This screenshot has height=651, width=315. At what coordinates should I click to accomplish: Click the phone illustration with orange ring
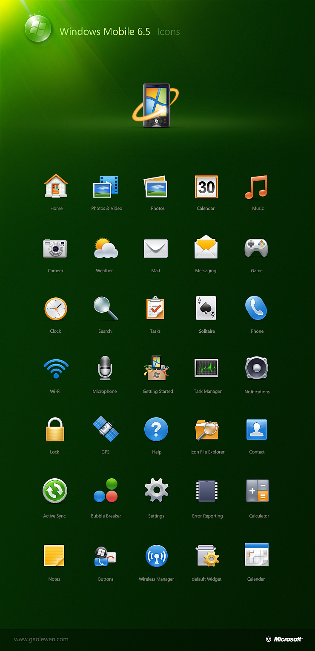(156, 105)
